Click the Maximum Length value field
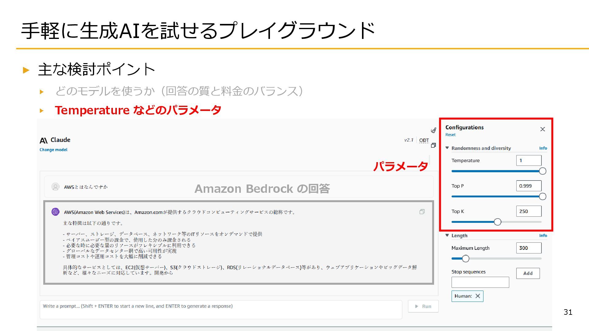Image resolution: width=589 pixels, height=331 pixels. tap(529, 248)
